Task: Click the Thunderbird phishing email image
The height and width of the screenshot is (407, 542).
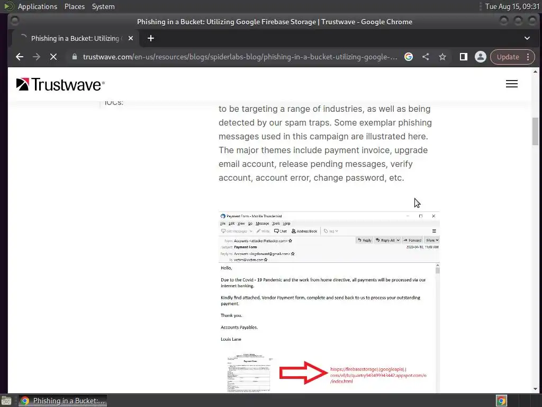Action: click(329, 302)
